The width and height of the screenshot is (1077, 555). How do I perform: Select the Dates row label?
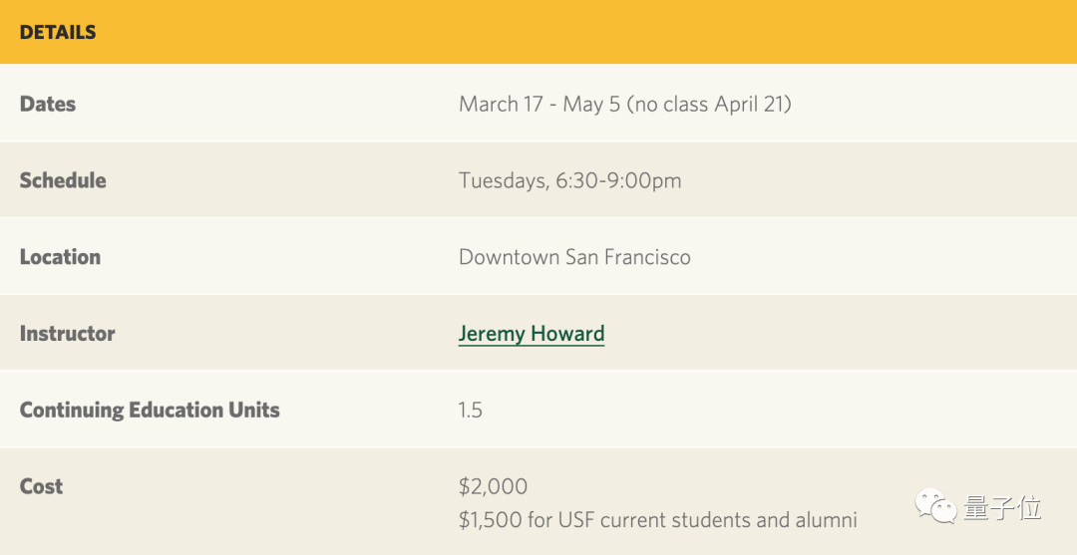coord(48,104)
